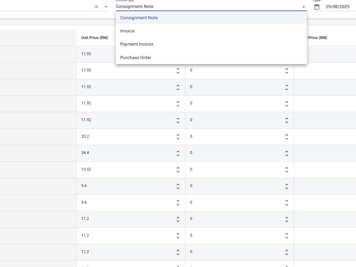This screenshot has height=267, width=356.
Task: Clear the field using the X icon
Action: point(96,7)
